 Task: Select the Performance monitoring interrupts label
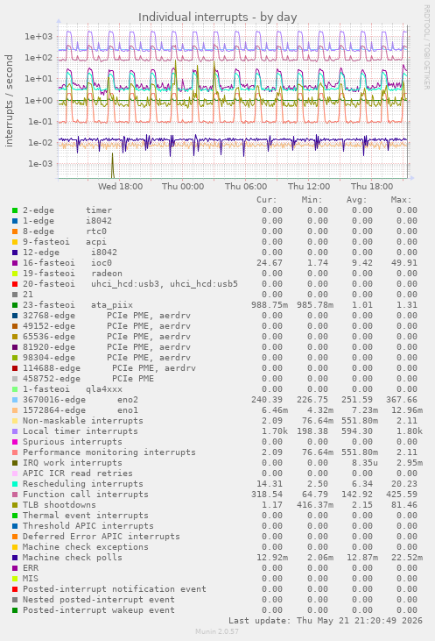pos(109,452)
